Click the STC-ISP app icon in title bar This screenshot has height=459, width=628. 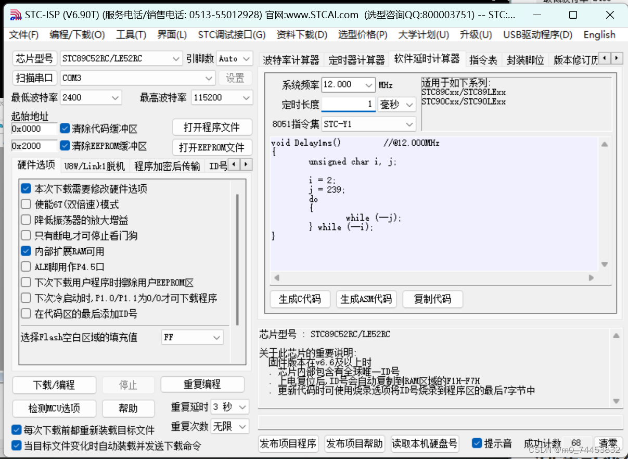(x=16, y=15)
